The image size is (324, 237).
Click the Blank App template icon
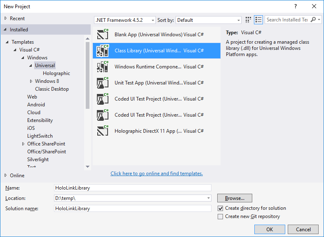click(x=103, y=35)
